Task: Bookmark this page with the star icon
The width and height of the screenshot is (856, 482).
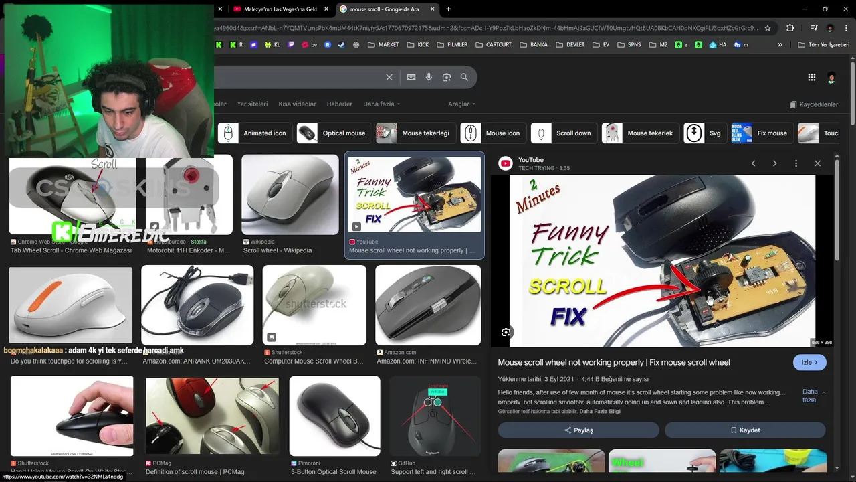Action: 768,28
